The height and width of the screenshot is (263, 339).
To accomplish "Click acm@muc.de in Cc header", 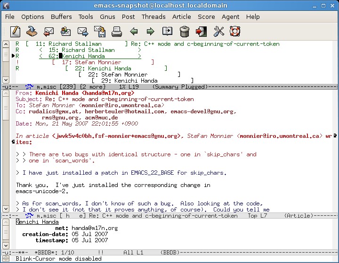I will [101, 118].
